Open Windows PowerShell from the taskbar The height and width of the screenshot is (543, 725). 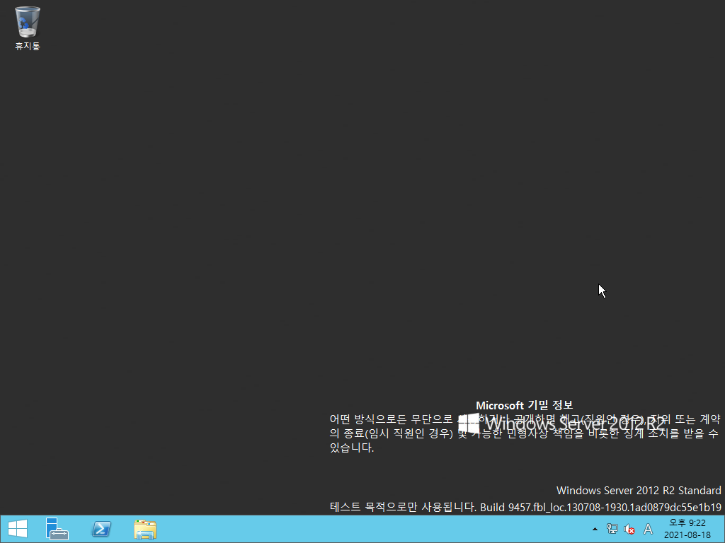pos(101,529)
